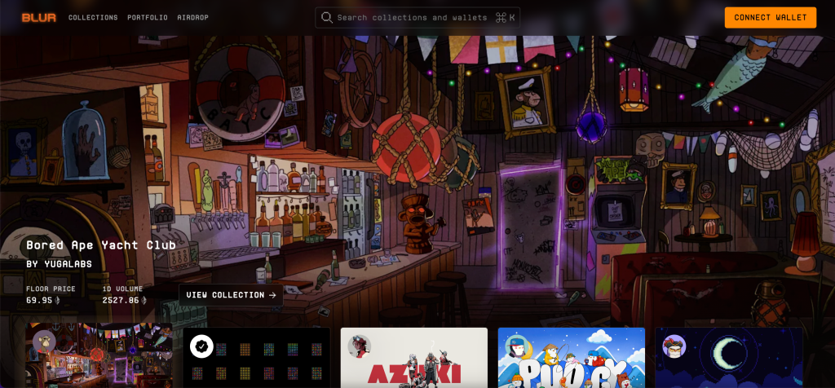Image resolution: width=835 pixels, height=388 pixels.
Task: Click the floor price value 69.95
Action: point(39,300)
